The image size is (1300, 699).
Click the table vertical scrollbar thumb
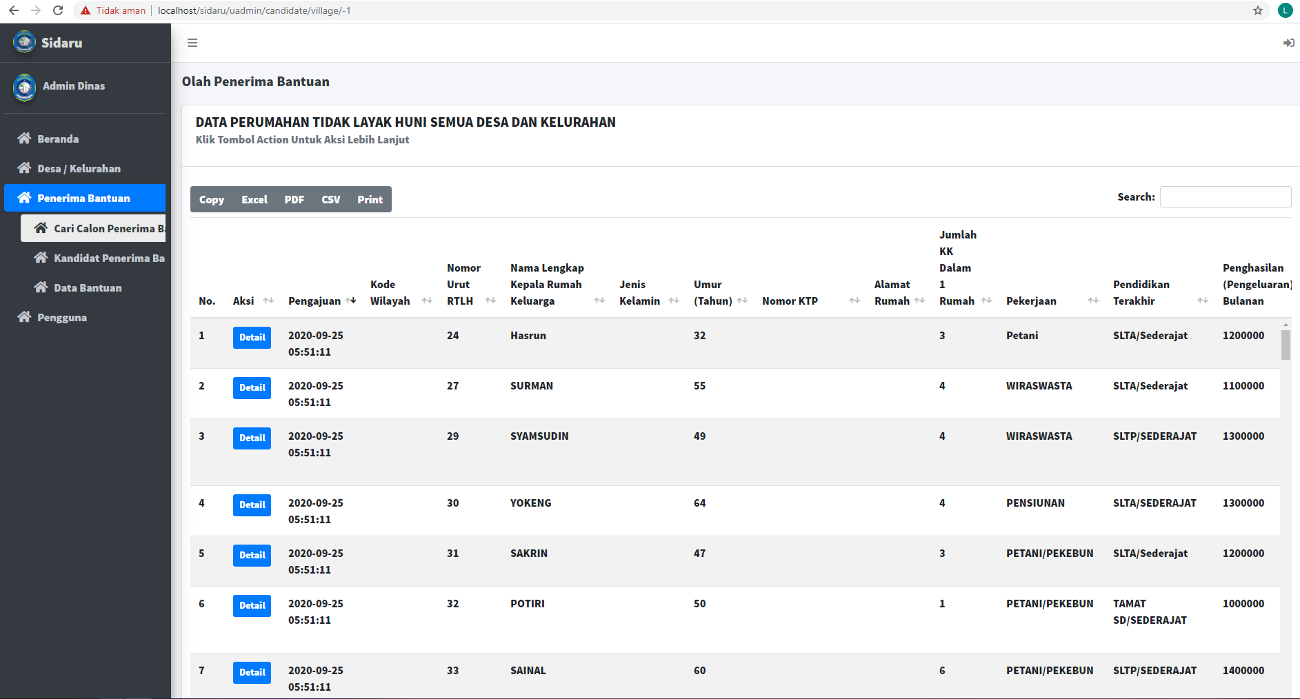point(1286,345)
